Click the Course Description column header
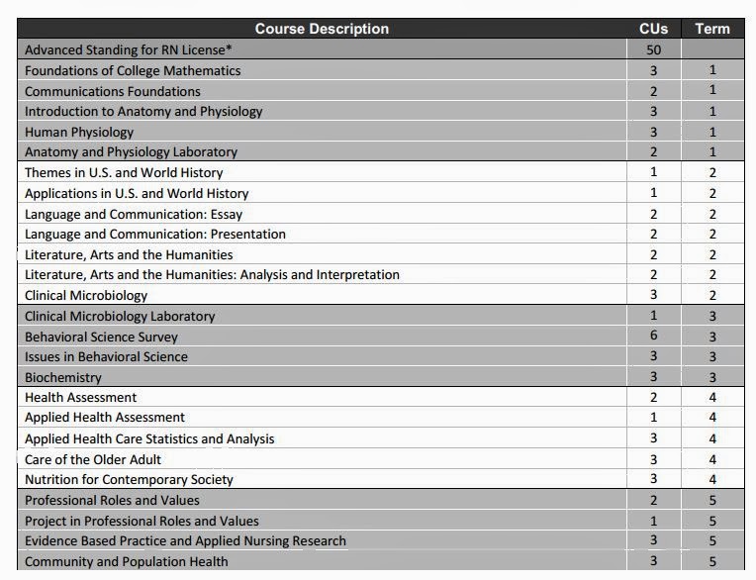The width and height of the screenshot is (756, 580). (322, 29)
